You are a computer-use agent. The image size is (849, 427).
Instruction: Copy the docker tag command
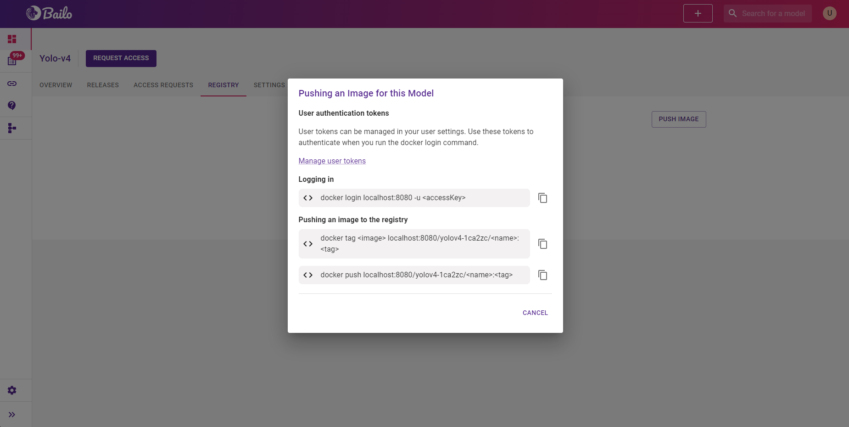point(542,244)
